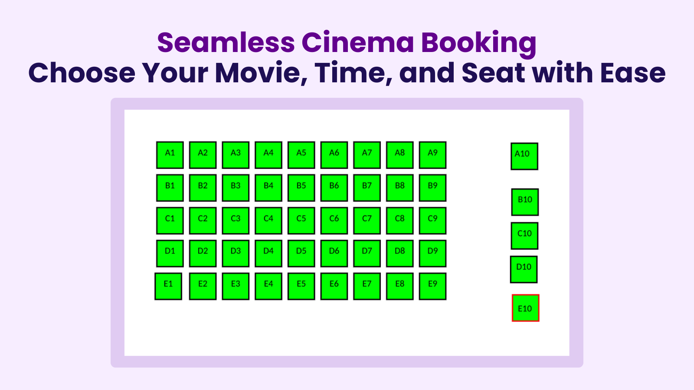The width and height of the screenshot is (694, 390).
Task: Select seat C8
Action: (399, 220)
